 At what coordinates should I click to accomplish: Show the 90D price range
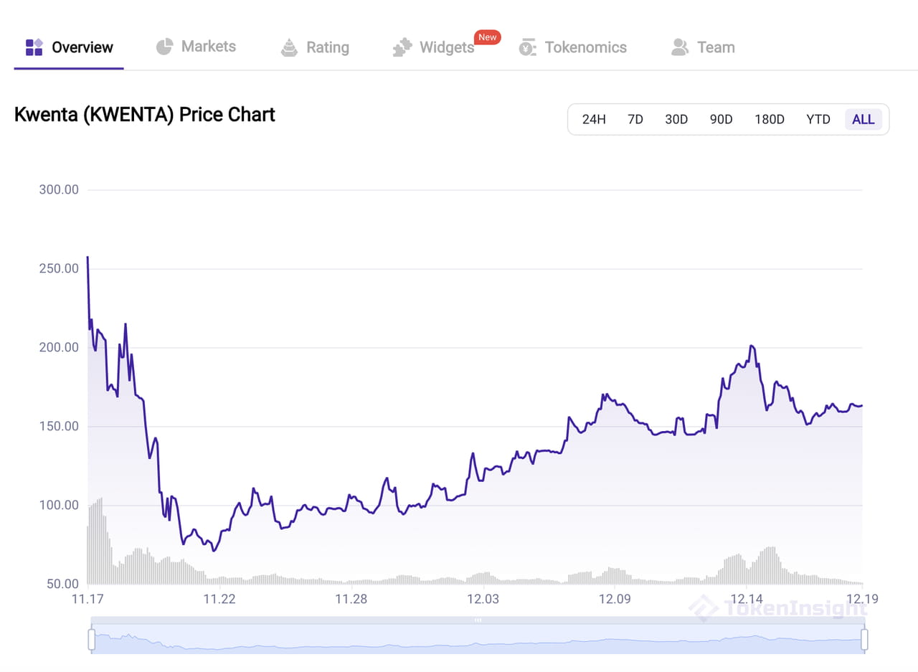tap(721, 119)
